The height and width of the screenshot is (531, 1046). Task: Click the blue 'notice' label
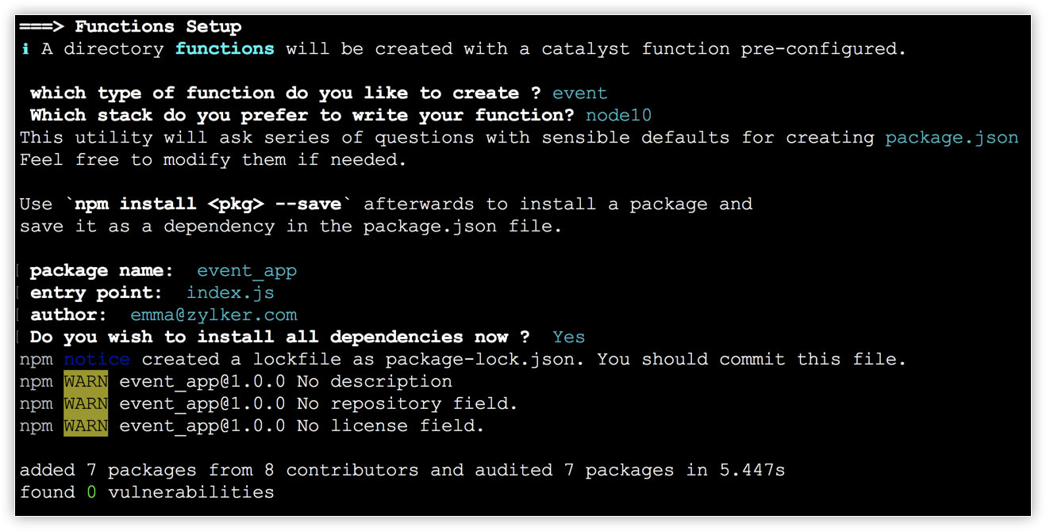click(x=97, y=360)
